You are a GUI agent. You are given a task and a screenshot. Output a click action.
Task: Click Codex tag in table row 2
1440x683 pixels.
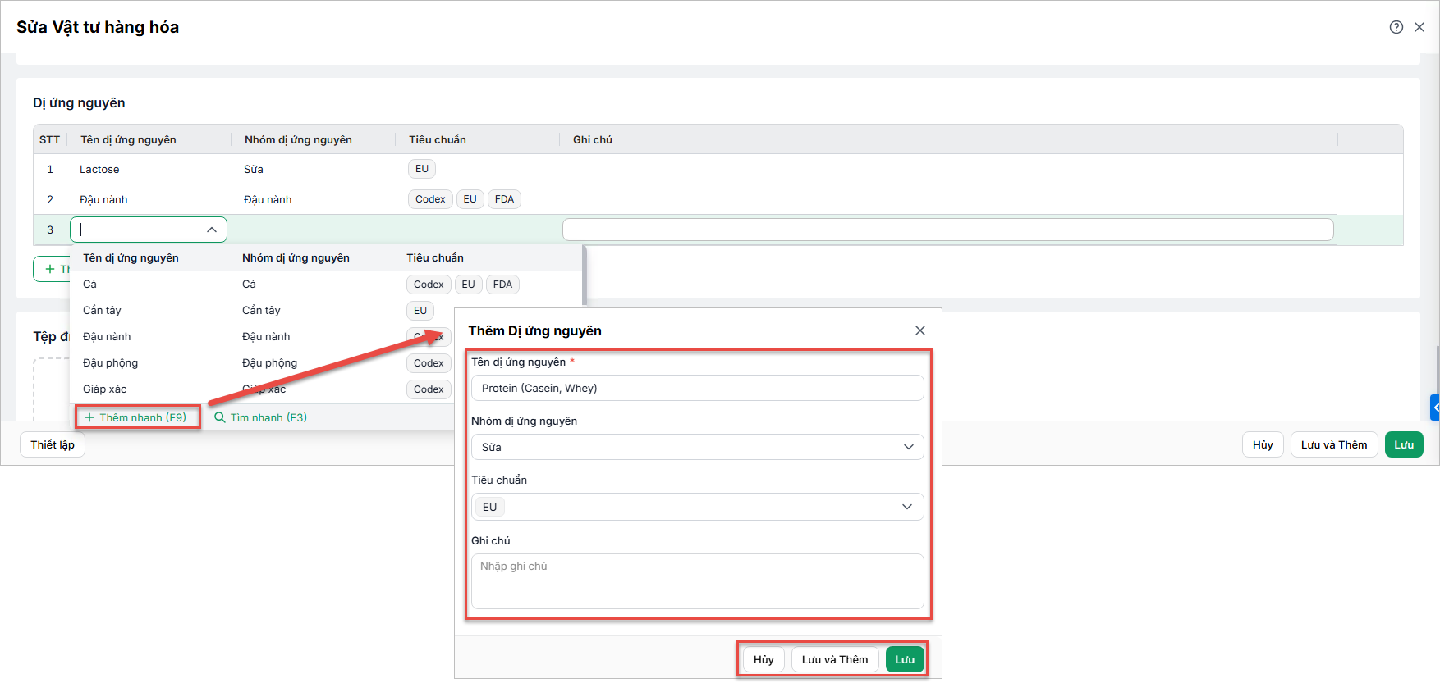click(430, 199)
